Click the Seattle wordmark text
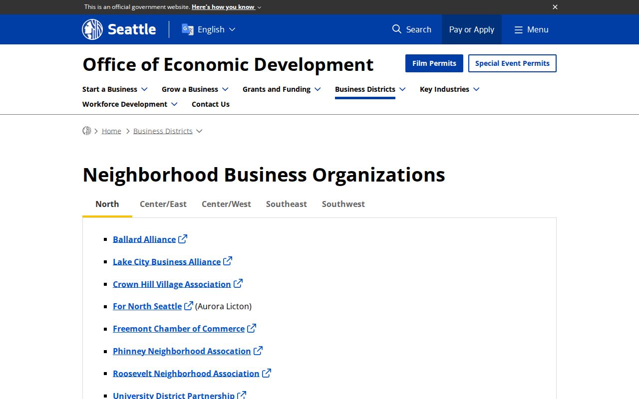The image size is (639, 399). pos(132,29)
